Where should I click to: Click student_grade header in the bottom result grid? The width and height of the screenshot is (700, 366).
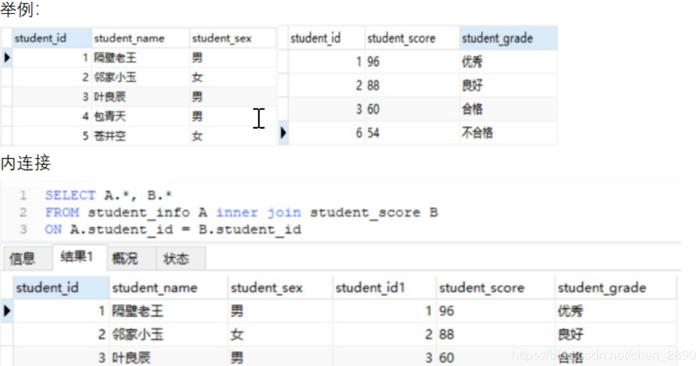[616, 287]
